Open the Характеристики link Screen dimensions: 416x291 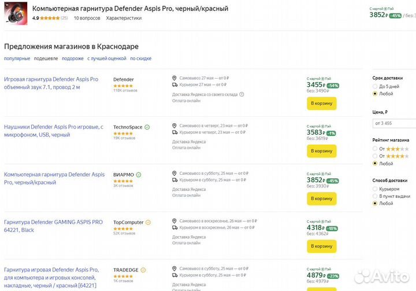[x=124, y=18]
